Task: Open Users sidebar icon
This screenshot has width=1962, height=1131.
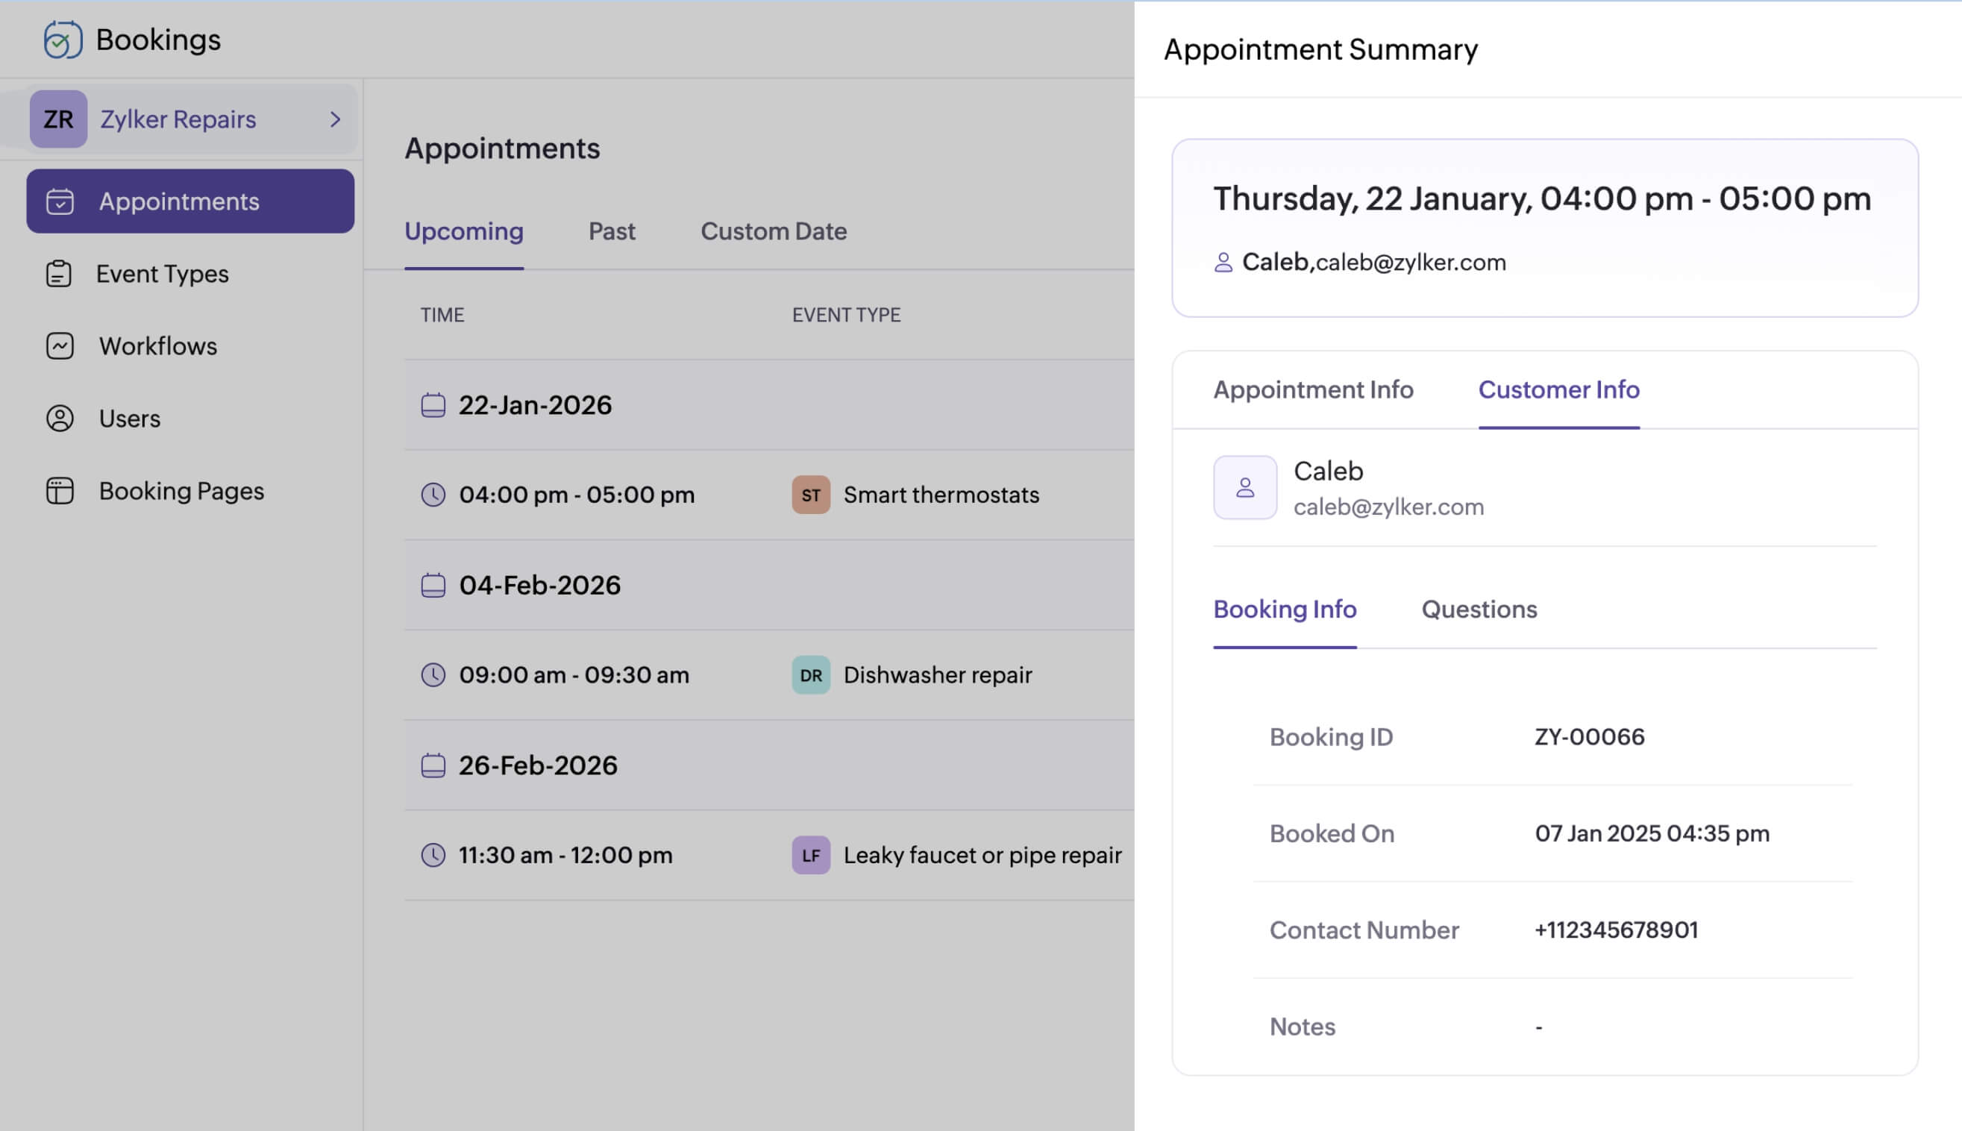Action: (59, 418)
